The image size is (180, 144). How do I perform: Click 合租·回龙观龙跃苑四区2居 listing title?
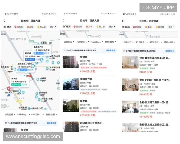154,124
